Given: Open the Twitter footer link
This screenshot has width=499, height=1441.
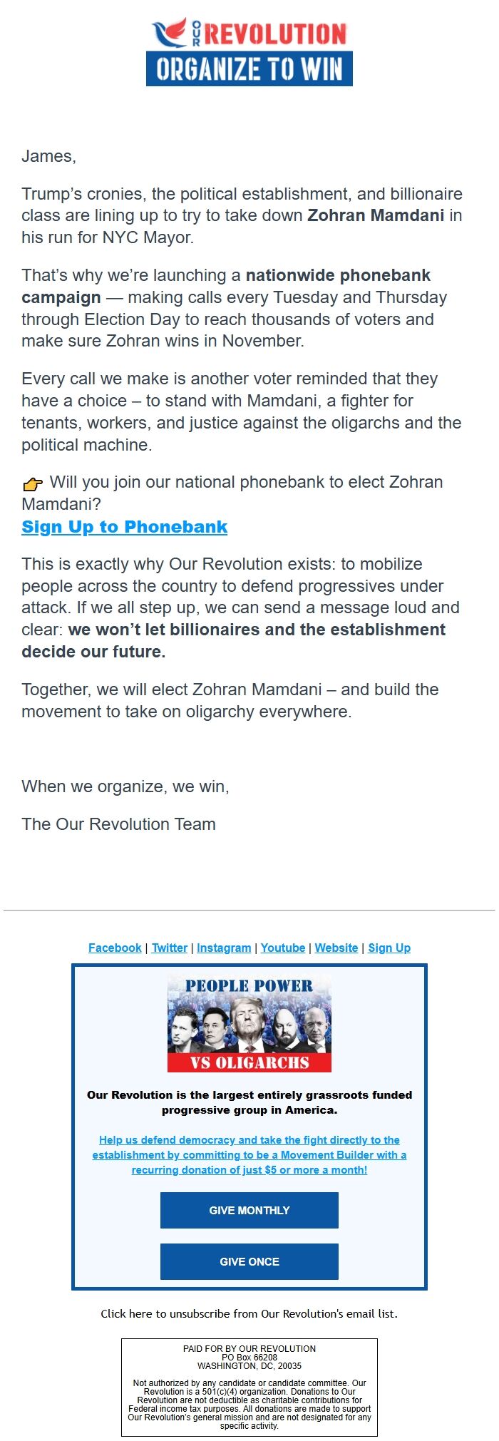Looking at the screenshot, I should 170,948.
